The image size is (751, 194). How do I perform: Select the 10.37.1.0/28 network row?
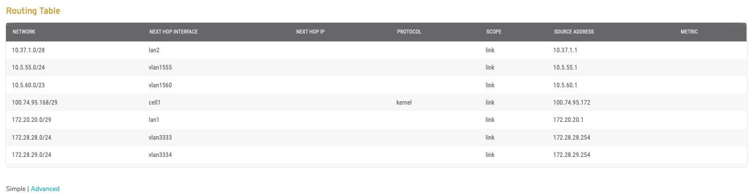(376, 50)
